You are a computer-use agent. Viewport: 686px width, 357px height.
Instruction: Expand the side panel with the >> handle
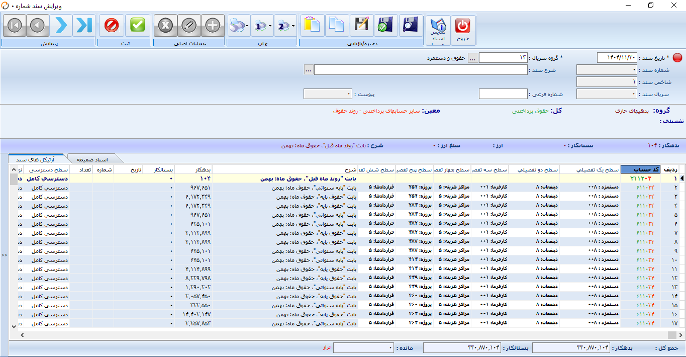click(x=5, y=255)
